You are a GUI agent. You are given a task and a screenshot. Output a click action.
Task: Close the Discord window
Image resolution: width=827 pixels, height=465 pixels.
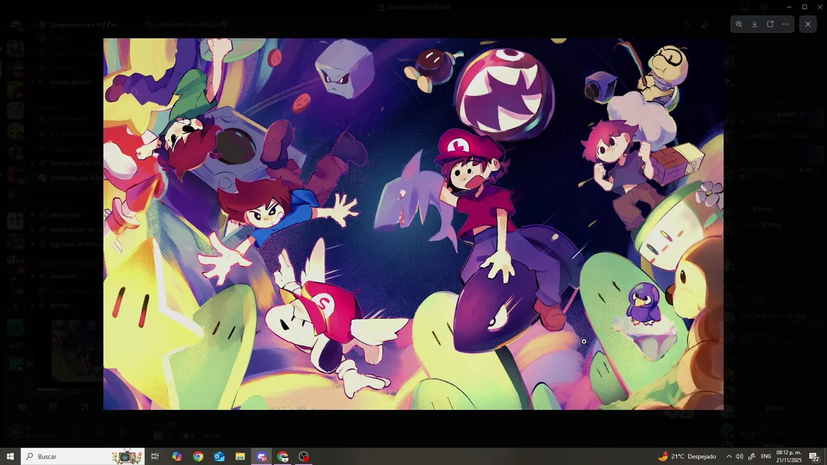pyautogui.click(x=819, y=6)
